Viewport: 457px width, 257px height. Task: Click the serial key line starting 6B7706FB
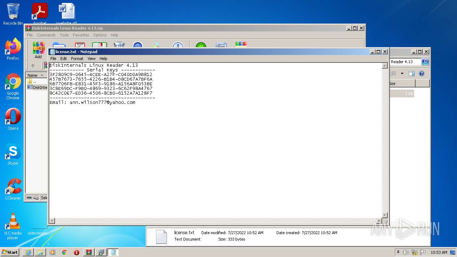(101, 84)
